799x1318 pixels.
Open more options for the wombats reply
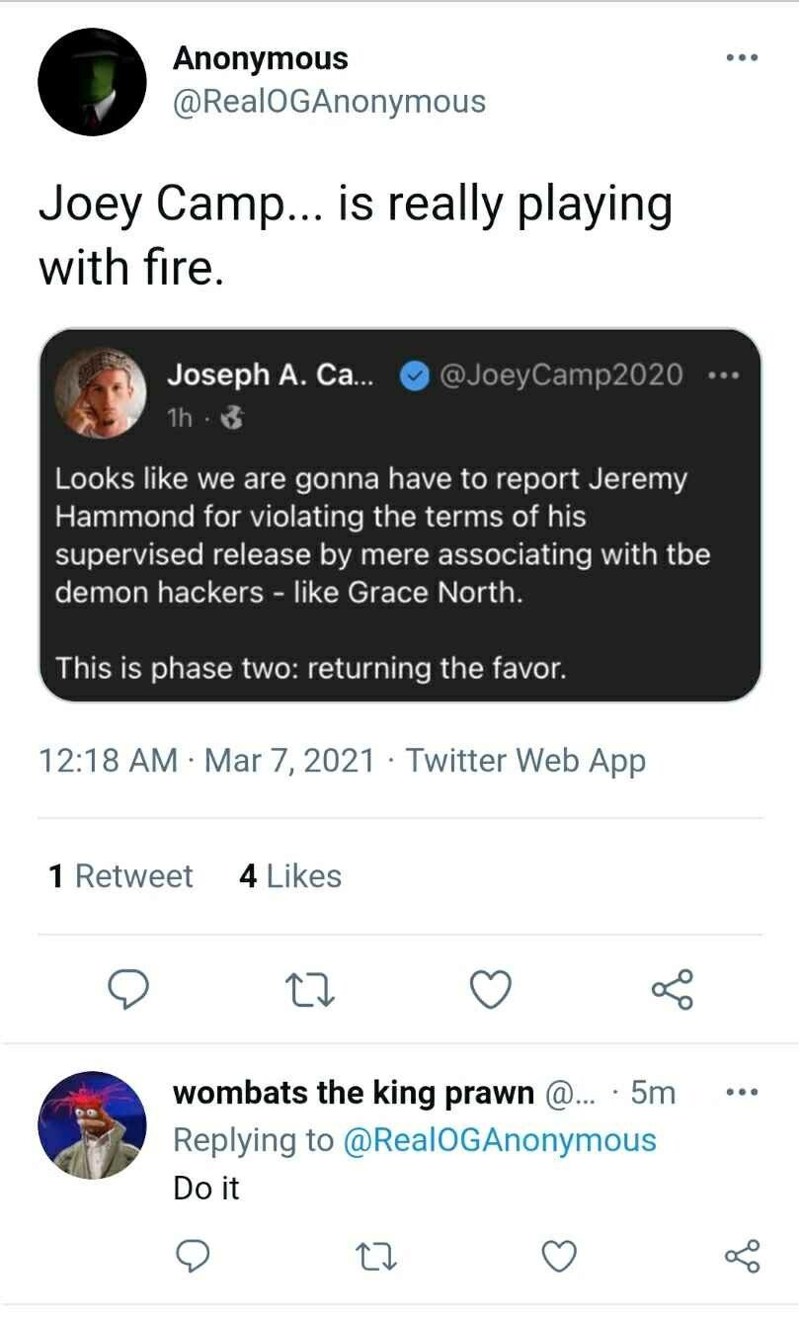(741, 1093)
